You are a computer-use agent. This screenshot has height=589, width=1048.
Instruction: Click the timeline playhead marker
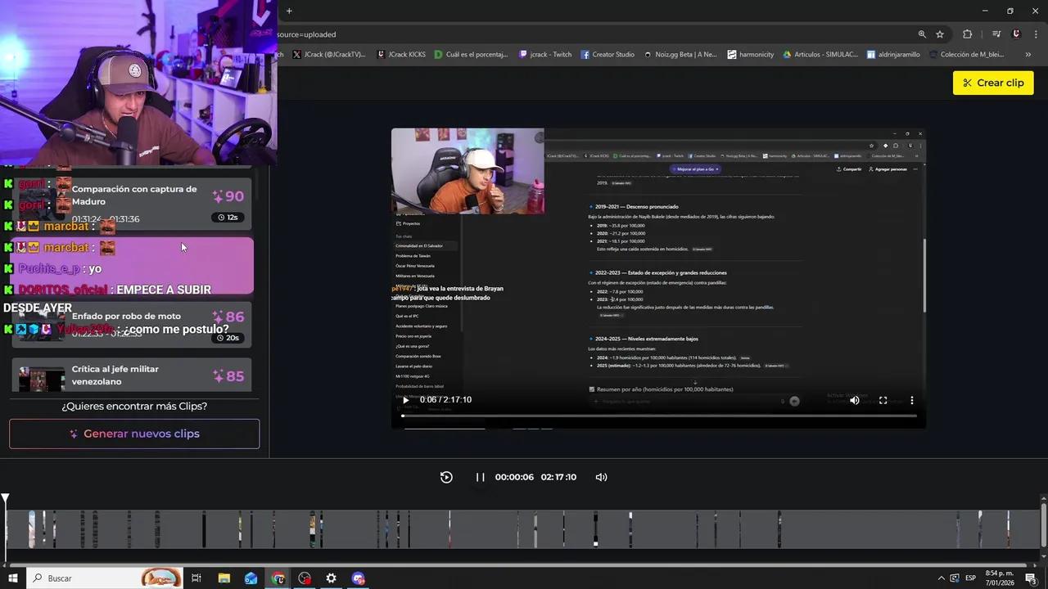click(6, 498)
